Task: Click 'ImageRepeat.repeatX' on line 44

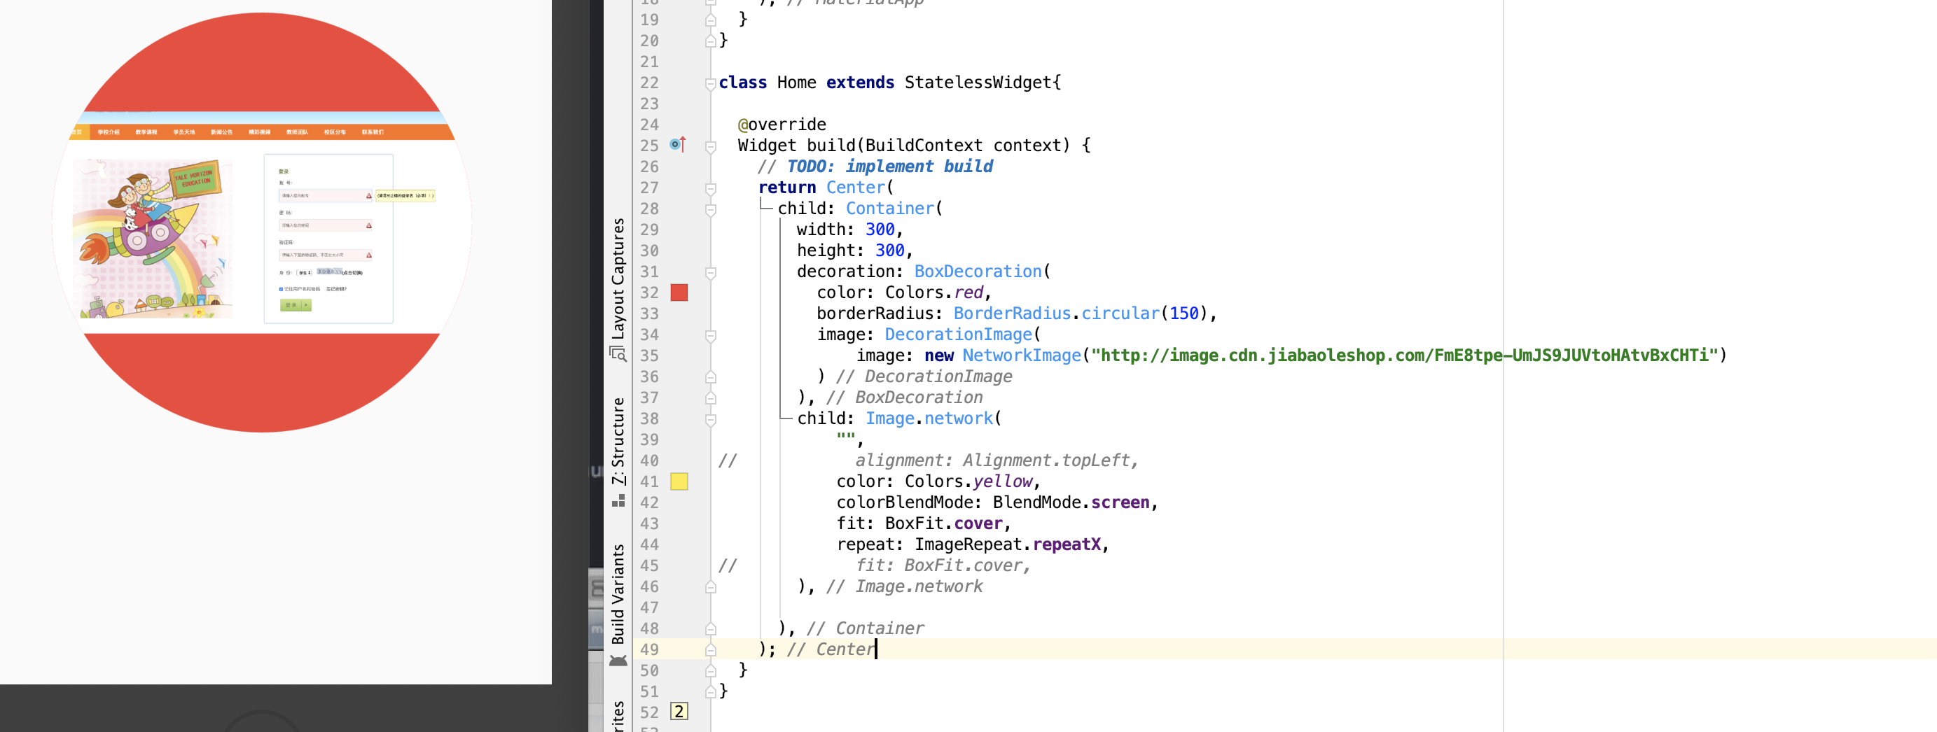Action: 1008,544
